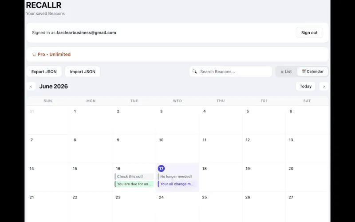
Task: Select June 18 date number
Action: coord(205,169)
